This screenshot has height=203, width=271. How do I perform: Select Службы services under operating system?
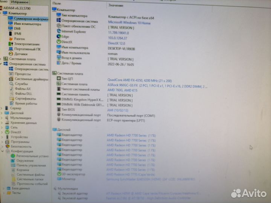coord(21,84)
